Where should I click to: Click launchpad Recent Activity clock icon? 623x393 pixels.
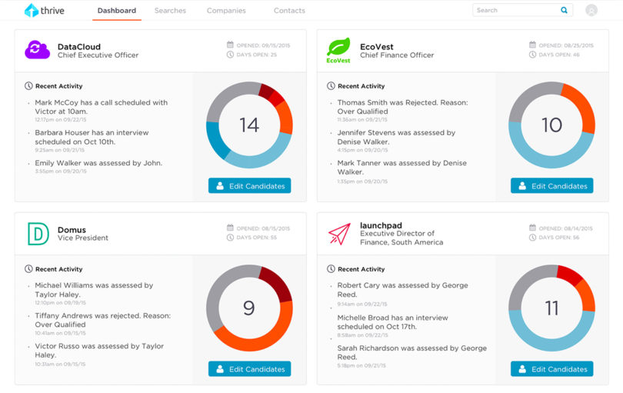tap(331, 269)
